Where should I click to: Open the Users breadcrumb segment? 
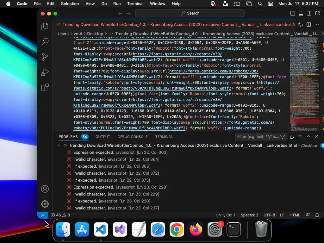tap(63, 34)
